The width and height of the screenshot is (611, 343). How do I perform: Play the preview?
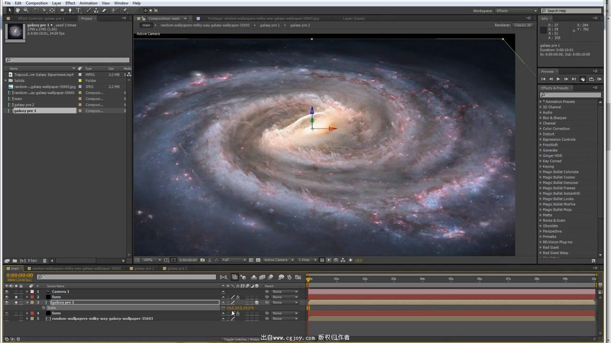coord(558,79)
